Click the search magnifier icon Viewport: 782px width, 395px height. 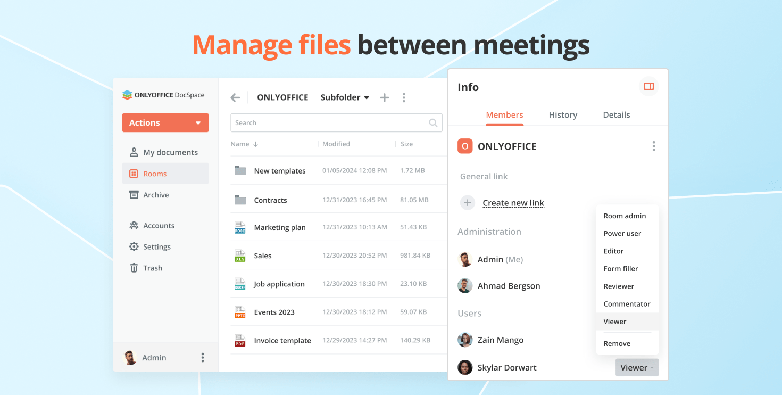[433, 123]
